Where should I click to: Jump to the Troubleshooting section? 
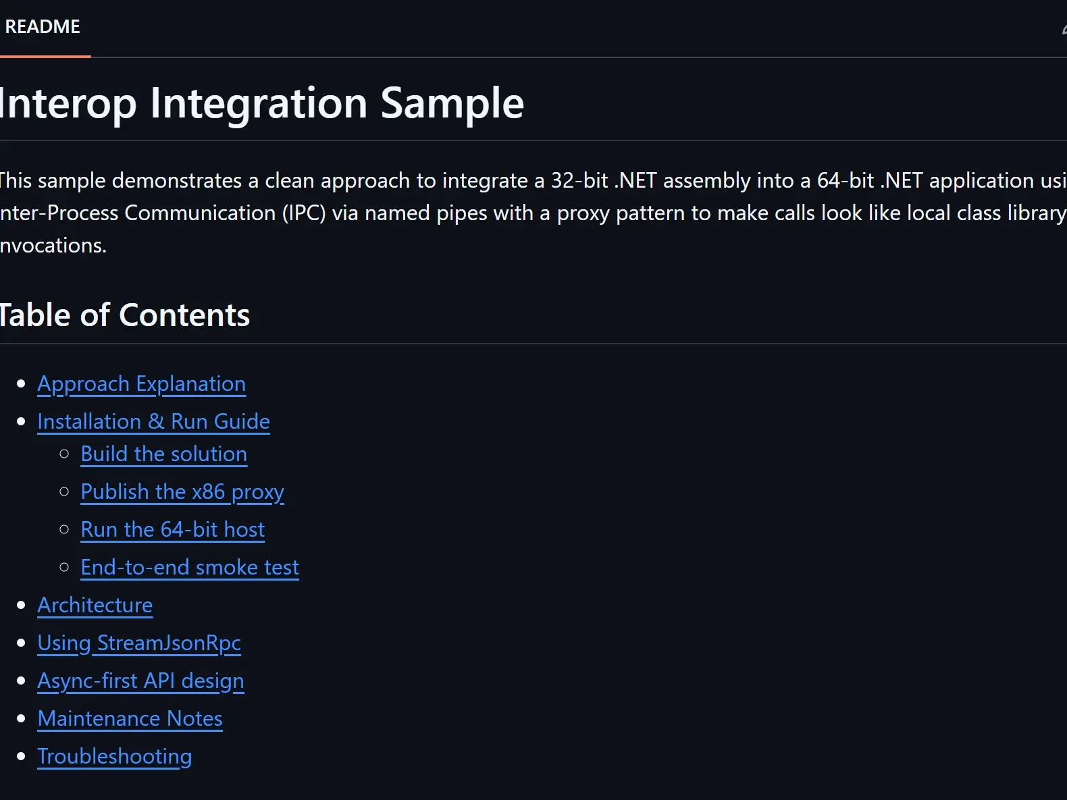tap(115, 756)
